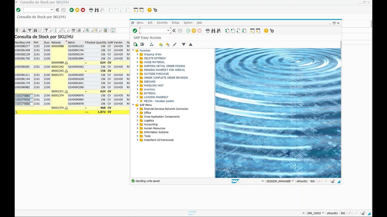
Task: Open command field dropdown in Consulta de Stock
Action: point(52,10)
